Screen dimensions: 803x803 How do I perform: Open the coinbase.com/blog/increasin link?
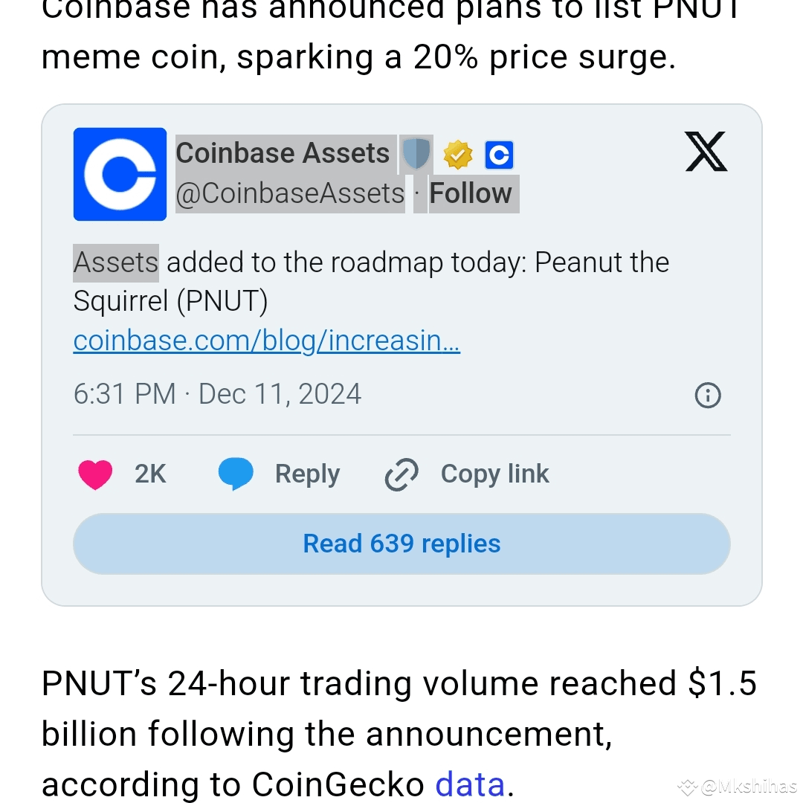[266, 340]
